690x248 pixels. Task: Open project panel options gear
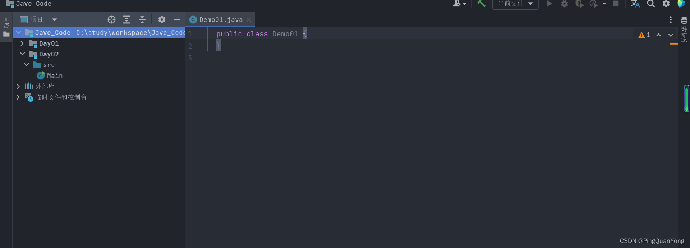click(x=162, y=19)
